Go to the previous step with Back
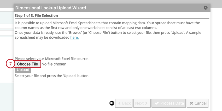The width and height of the screenshot is (222, 111). coord(124,103)
